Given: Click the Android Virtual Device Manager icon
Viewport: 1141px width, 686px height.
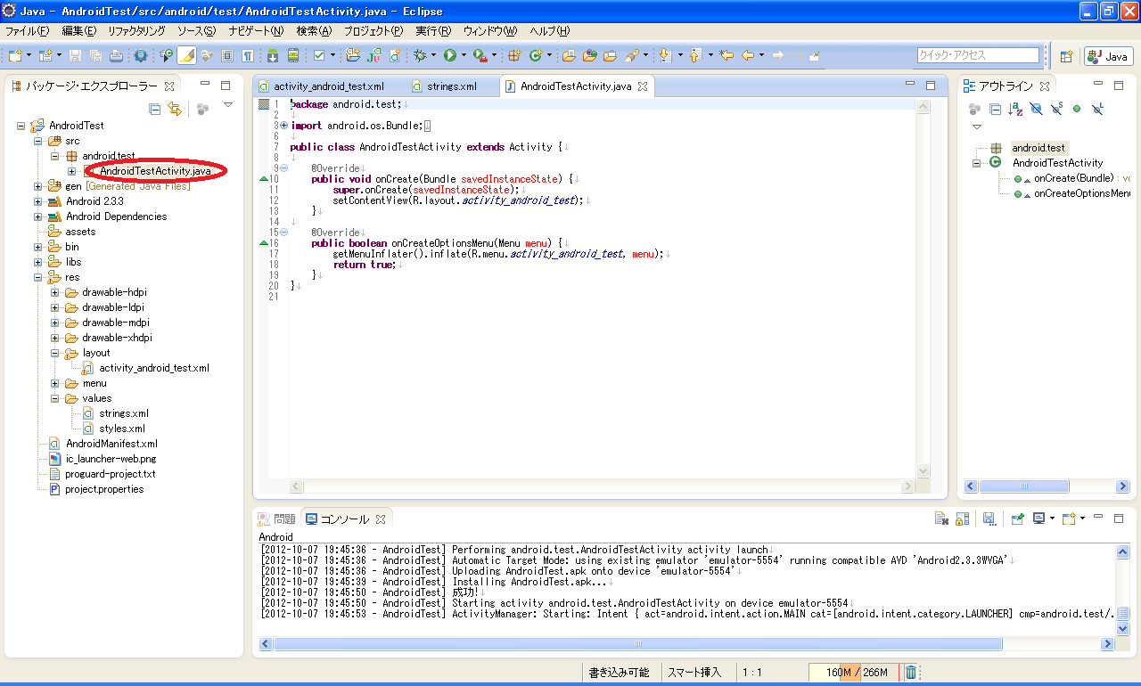Looking at the screenshot, I should coord(292,55).
